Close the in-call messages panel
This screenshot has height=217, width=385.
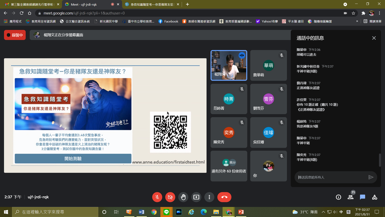[x=374, y=38]
